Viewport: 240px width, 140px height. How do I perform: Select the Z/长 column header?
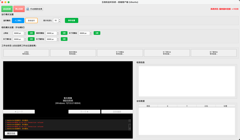(206, 106)
